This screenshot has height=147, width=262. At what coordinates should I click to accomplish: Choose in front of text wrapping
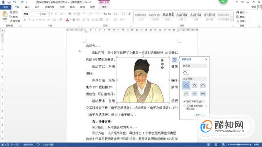tap(203, 94)
